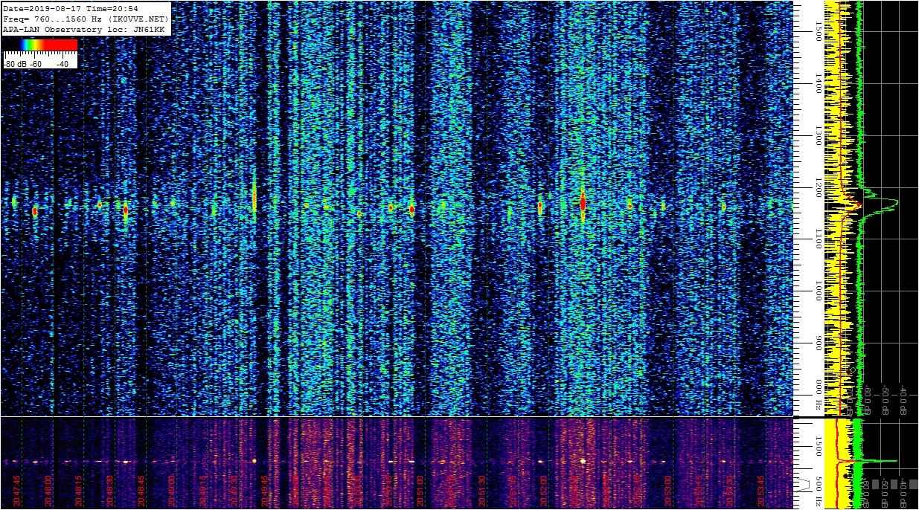This screenshot has width=919, height=510.
Task: Click the 20:48:45 time marker
Action: 141,491
